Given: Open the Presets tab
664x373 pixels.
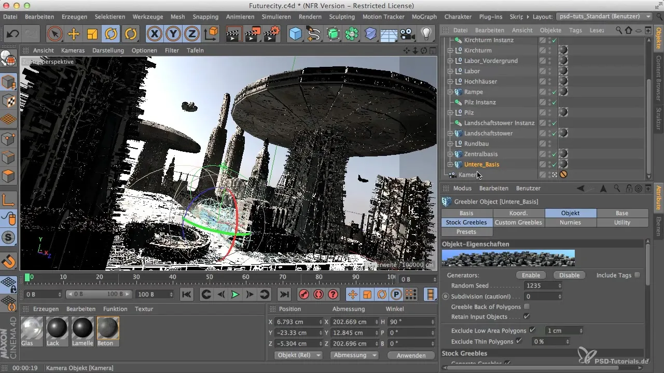Looking at the screenshot, I should point(466,232).
